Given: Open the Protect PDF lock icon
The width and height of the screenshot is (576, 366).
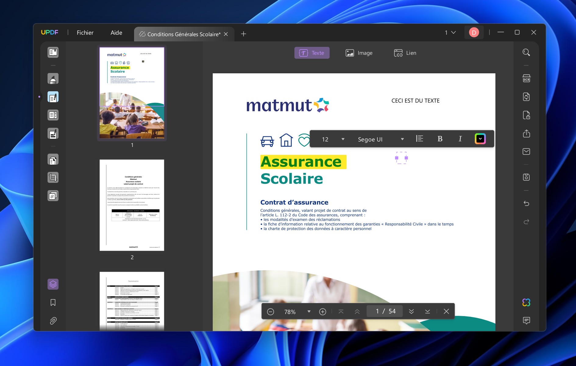Looking at the screenshot, I should click(x=526, y=115).
